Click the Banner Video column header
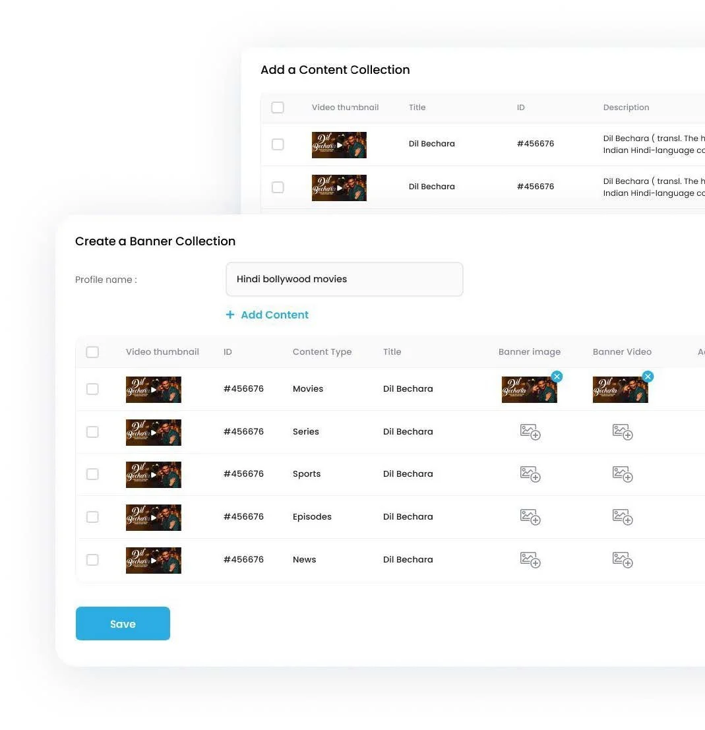The width and height of the screenshot is (705, 730). point(622,352)
